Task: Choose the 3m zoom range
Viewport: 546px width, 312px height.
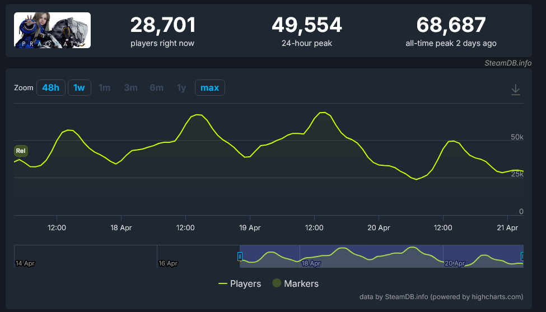Action: pyautogui.click(x=130, y=88)
